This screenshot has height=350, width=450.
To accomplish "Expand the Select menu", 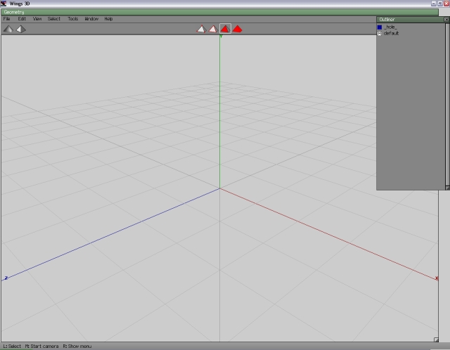I will pos(54,19).
